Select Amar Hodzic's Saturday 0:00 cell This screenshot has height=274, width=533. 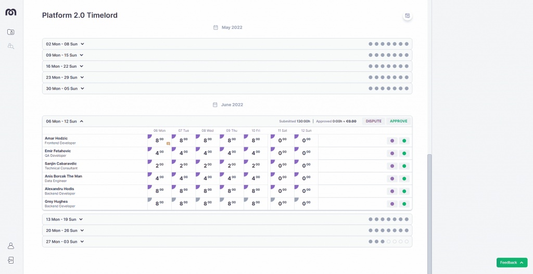[x=282, y=141]
